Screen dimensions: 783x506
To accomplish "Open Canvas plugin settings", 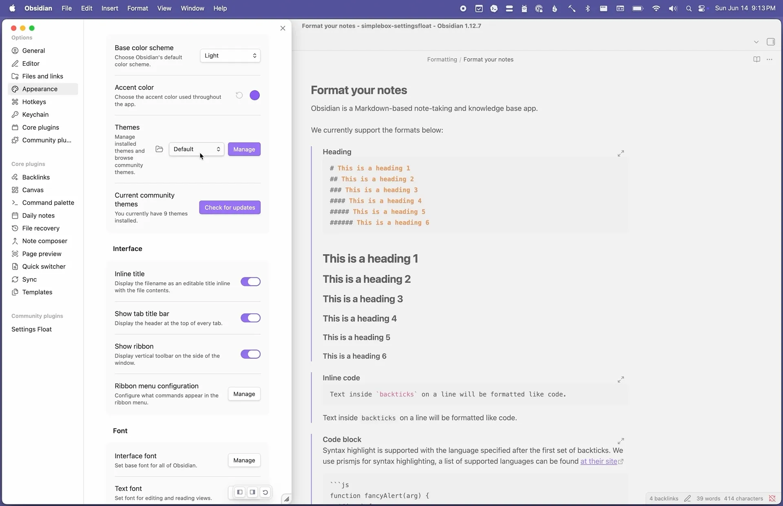I will coord(43,190).
